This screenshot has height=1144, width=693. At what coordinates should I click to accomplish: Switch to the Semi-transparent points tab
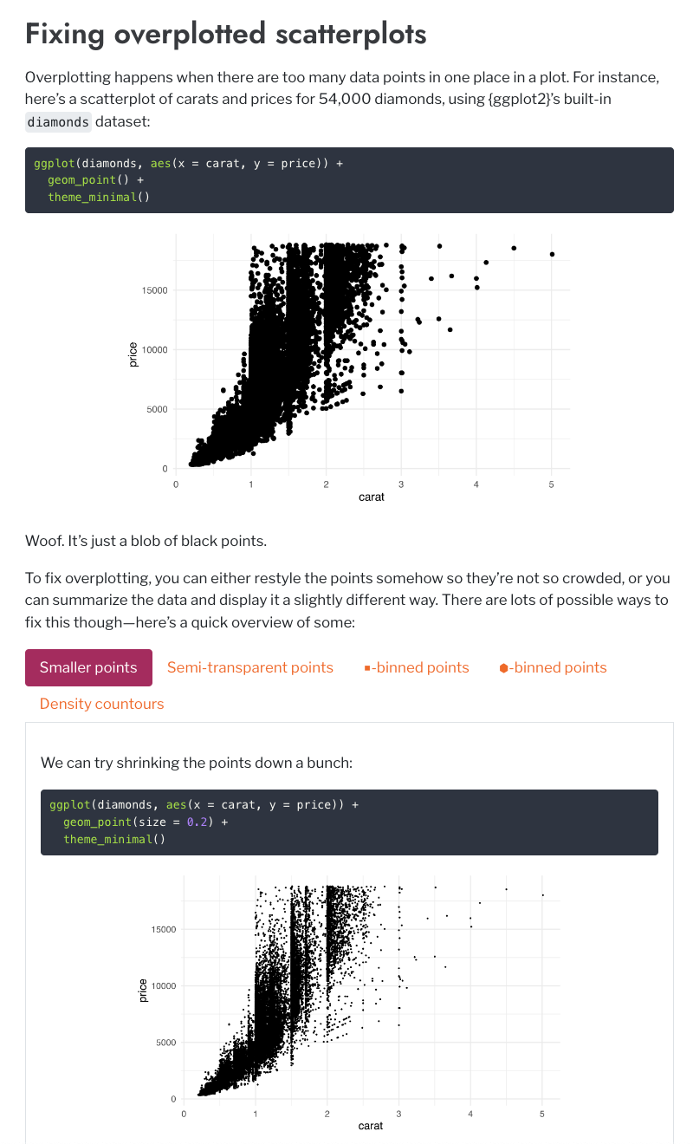point(249,667)
